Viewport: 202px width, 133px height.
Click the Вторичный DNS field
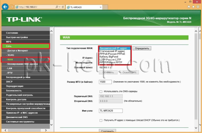111,101
